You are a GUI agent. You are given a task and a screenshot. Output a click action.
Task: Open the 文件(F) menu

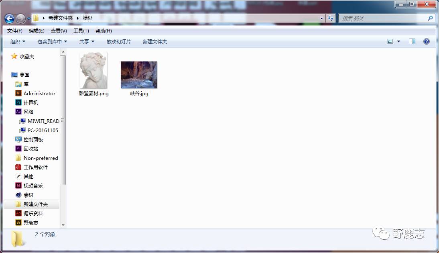click(x=15, y=31)
